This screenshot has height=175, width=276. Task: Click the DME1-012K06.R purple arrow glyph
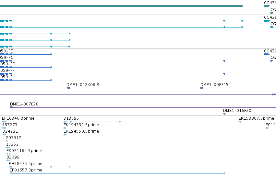(68, 88)
